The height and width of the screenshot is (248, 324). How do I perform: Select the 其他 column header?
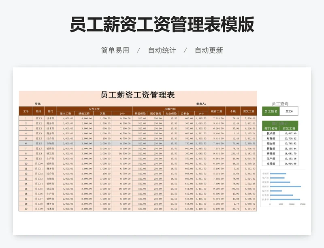tap(102, 113)
